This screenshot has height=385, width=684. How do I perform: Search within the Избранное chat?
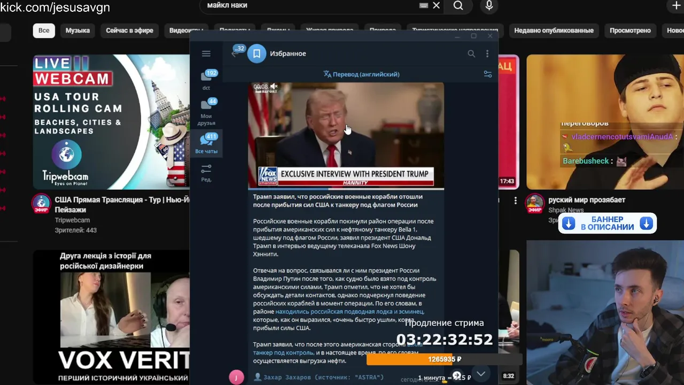pos(471,53)
